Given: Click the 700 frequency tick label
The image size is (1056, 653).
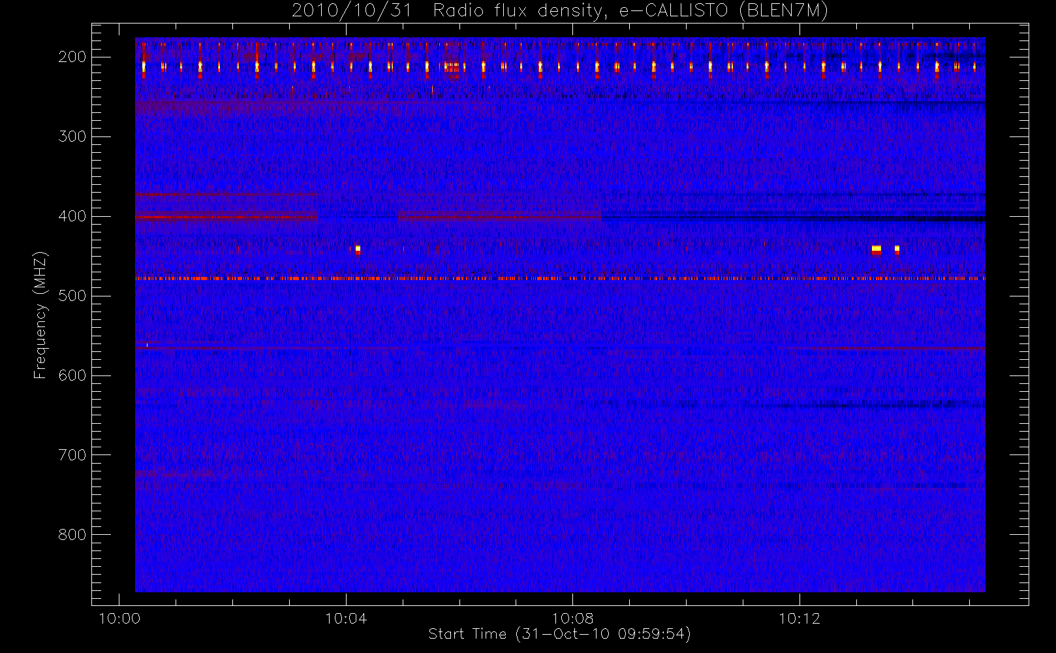Looking at the screenshot, I should pos(72,456).
